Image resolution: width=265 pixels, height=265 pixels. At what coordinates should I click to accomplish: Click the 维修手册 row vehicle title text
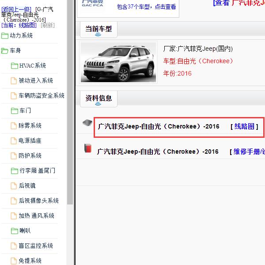(158, 151)
